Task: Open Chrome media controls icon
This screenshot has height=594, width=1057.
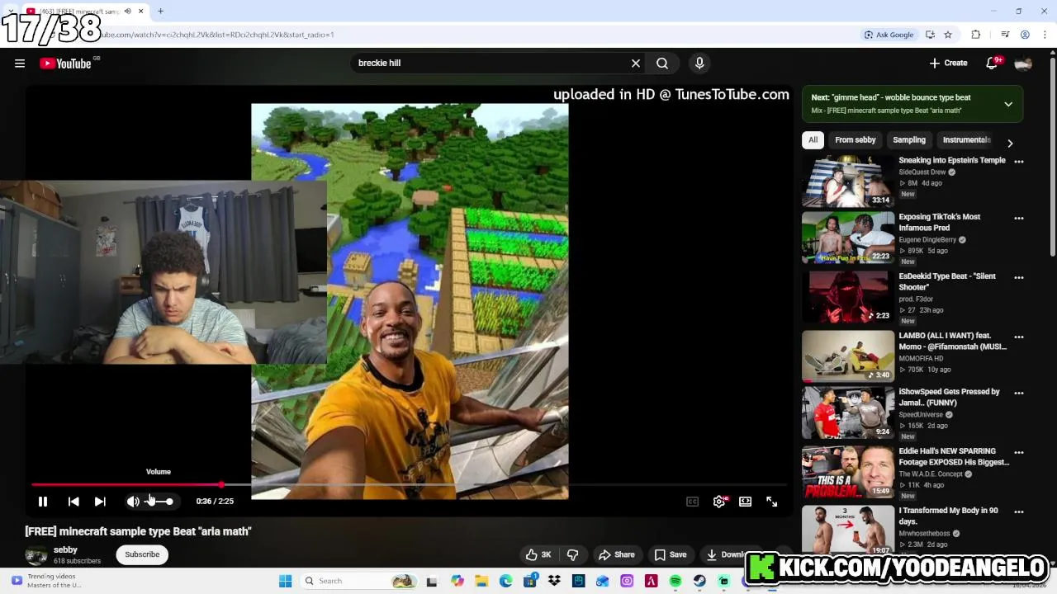Action: click(x=1005, y=35)
